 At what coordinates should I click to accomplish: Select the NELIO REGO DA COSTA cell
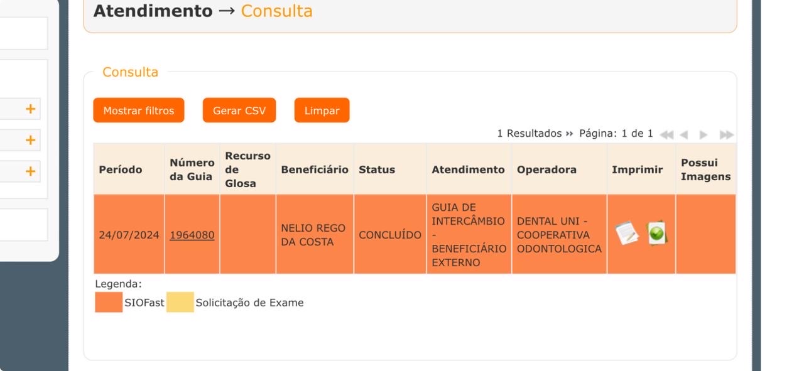pos(313,235)
